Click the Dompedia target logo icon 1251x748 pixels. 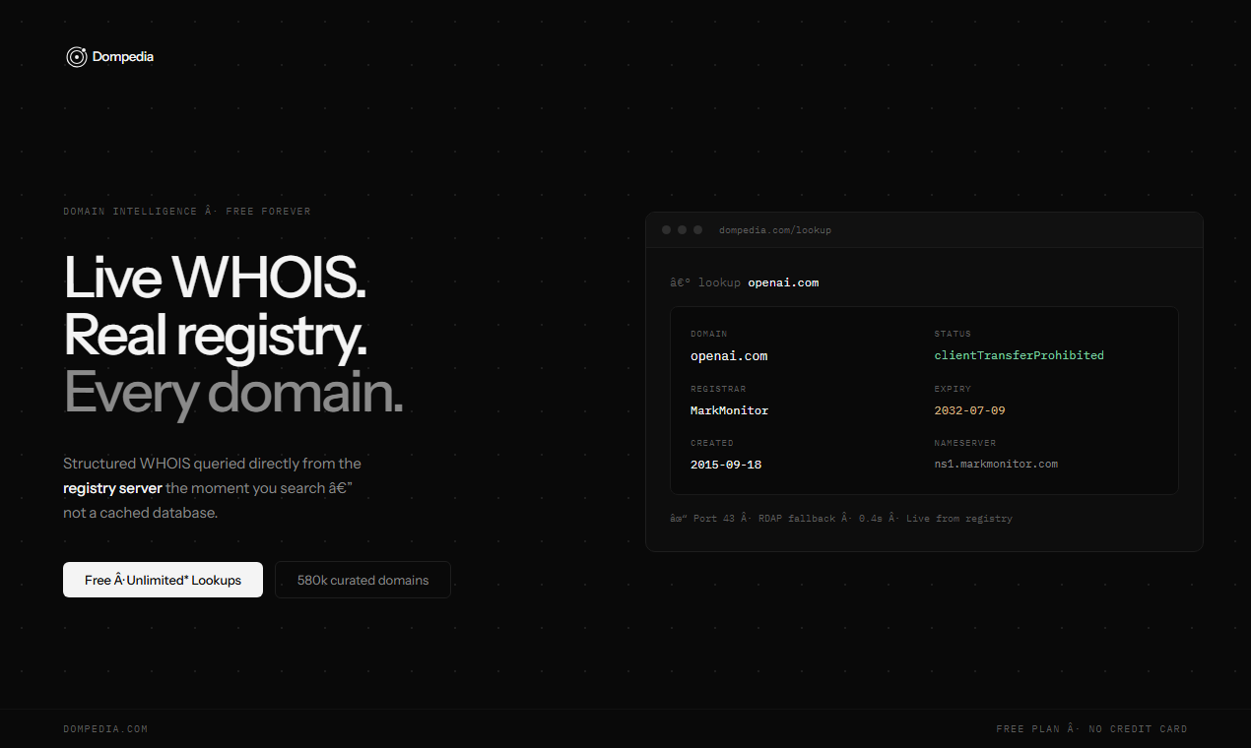coord(77,57)
